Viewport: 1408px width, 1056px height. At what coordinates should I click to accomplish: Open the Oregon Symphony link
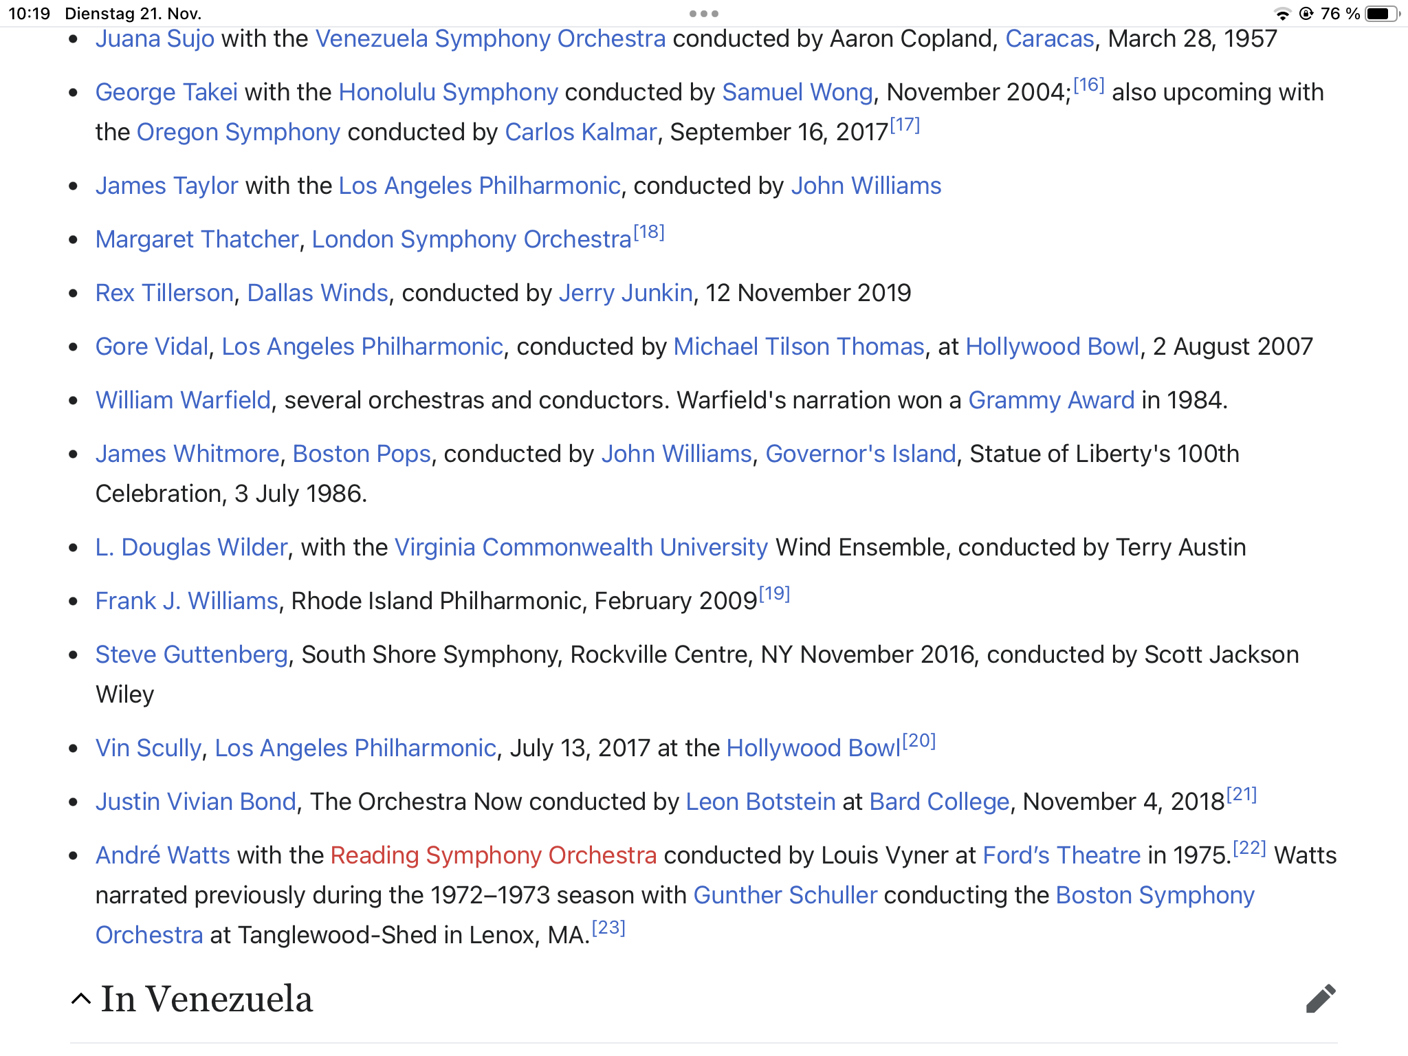click(239, 132)
